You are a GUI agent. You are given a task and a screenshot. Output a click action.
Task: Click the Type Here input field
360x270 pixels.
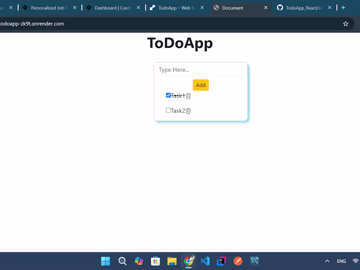(200, 70)
